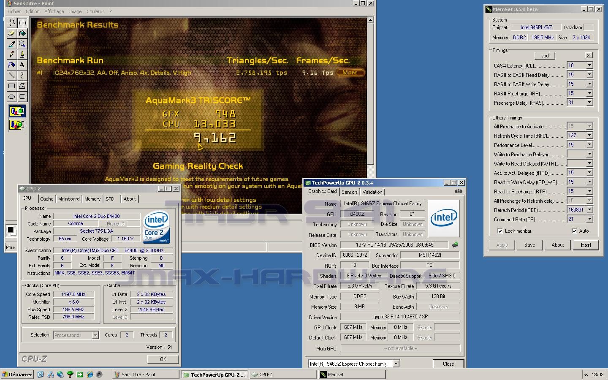The width and height of the screenshot is (608, 380).
Task: Choose the Fill With Color bucket tool
Action: [22, 33]
